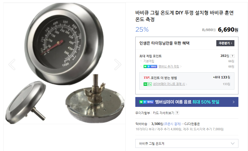Click the 주문시 결제 shipping payment text

(172, 124)
